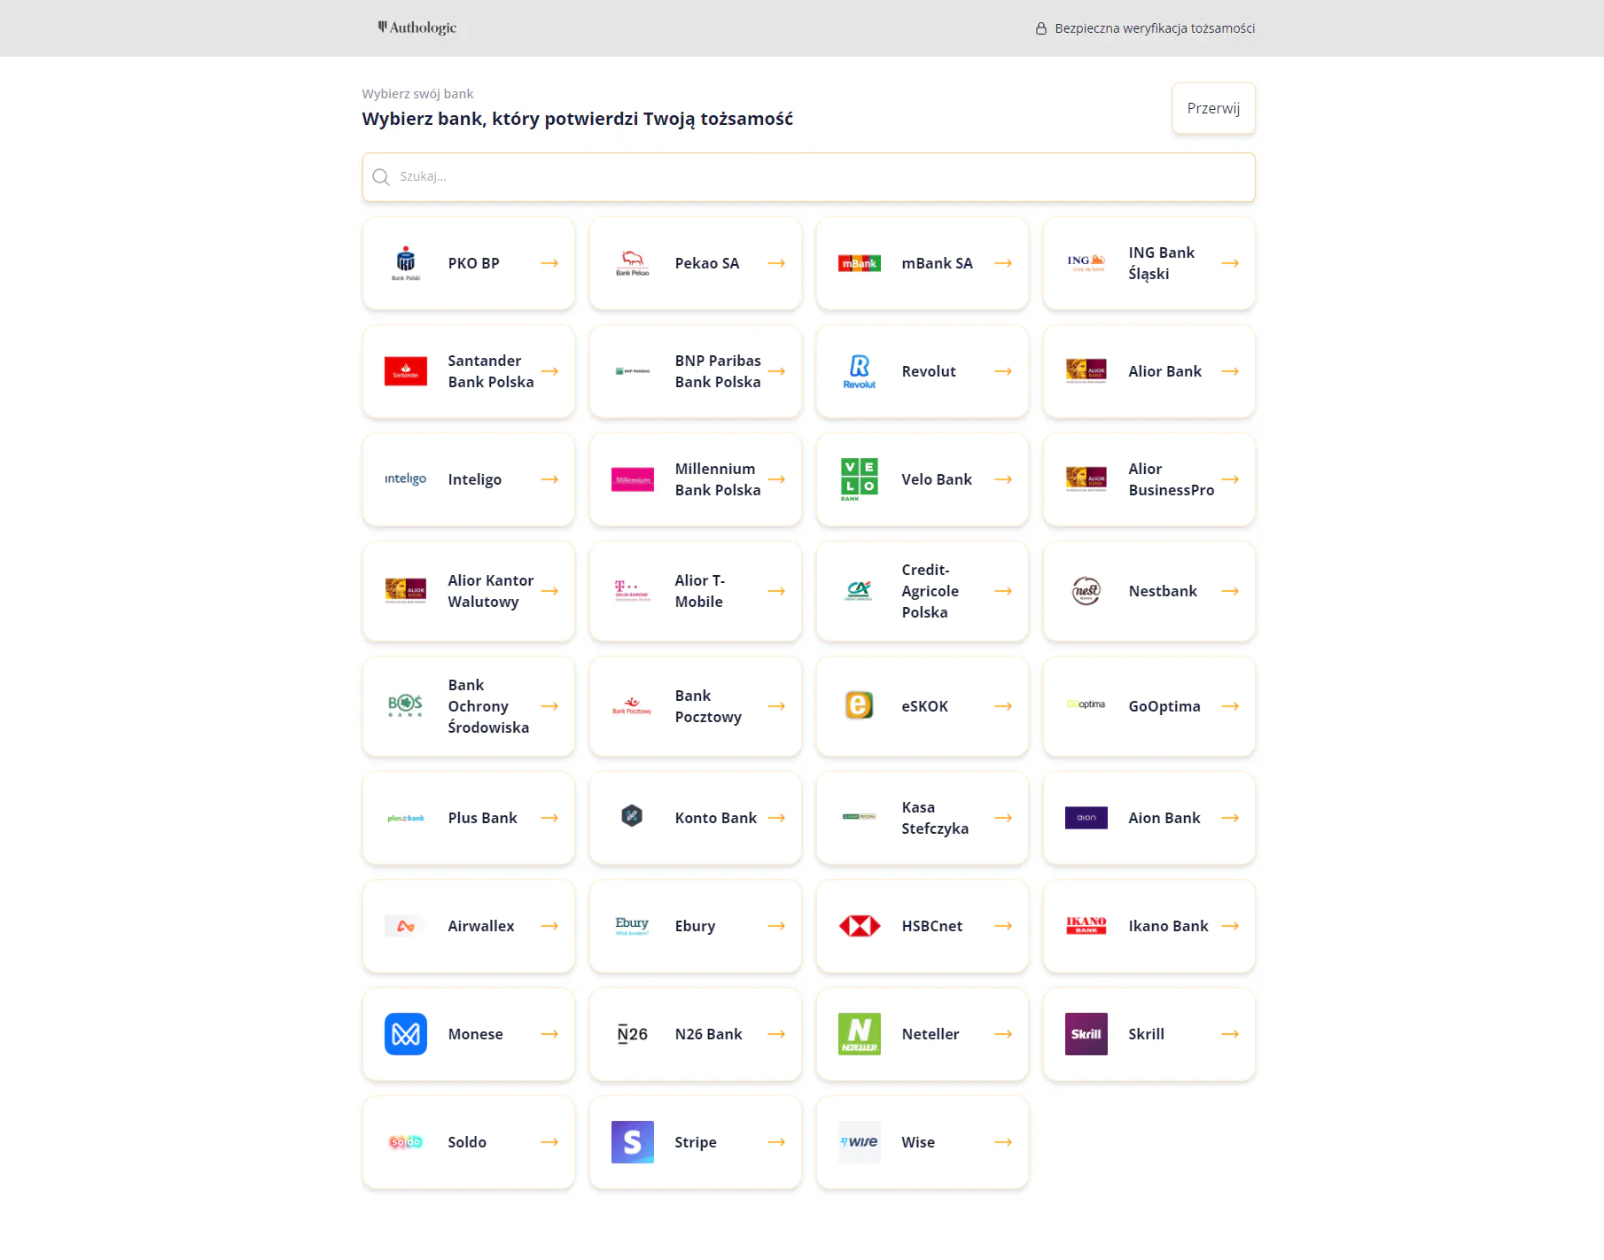Click the eSKOK orange logo
The height and width of the screenshot is (1260, 1604).
coord(860,705)
